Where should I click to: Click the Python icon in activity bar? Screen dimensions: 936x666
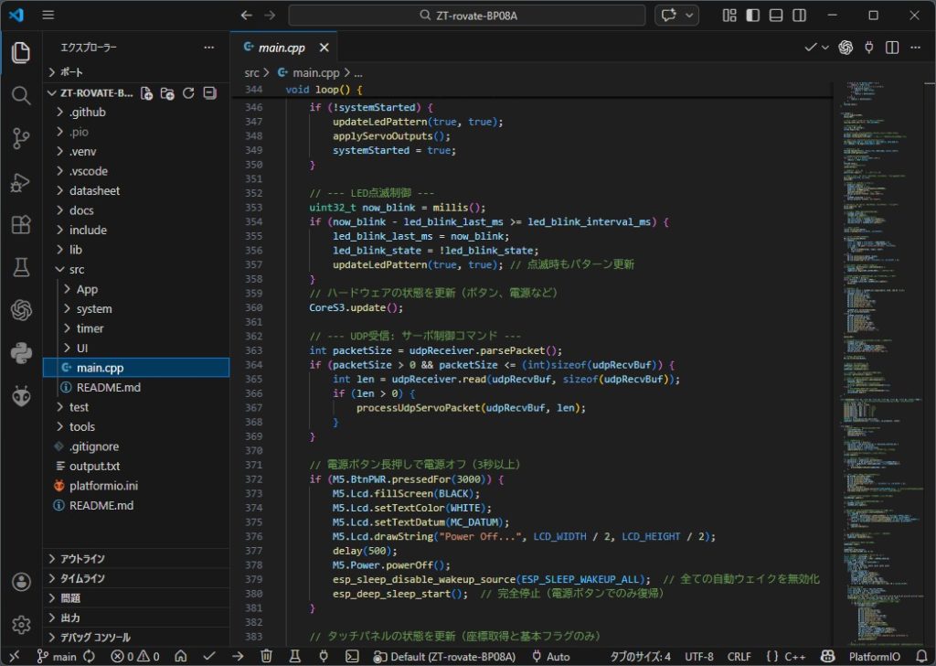click(21, 353)
